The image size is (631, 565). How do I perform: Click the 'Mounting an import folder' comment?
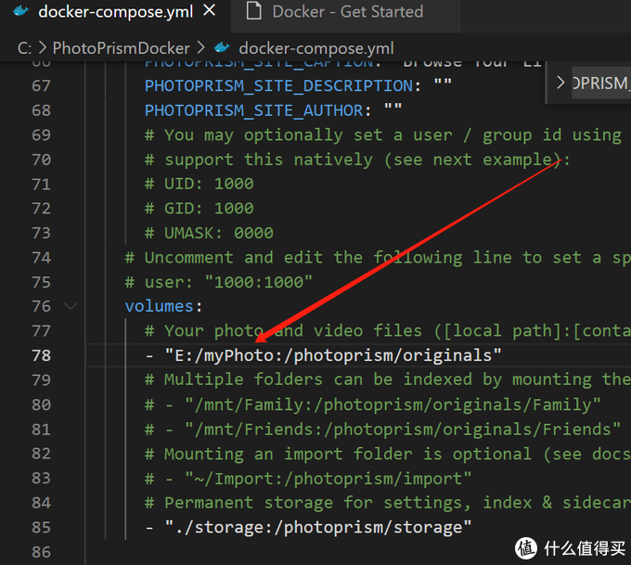(x=388, y=454)
